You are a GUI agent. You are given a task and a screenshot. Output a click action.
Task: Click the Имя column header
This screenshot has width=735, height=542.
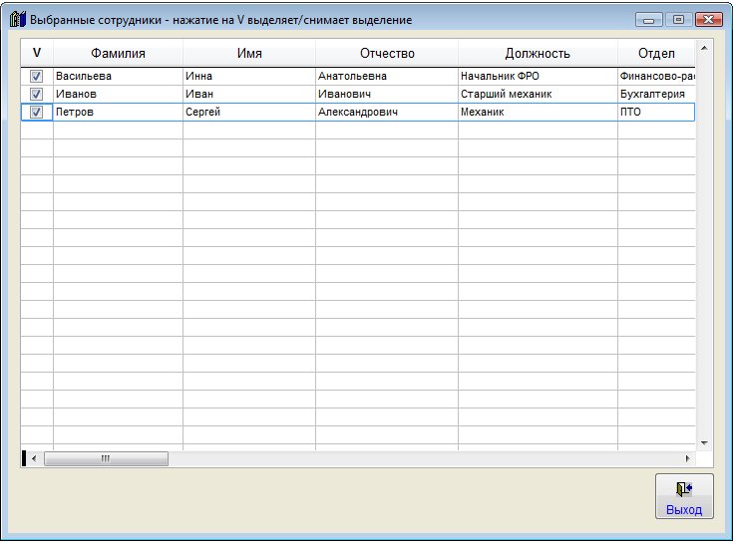248,53
